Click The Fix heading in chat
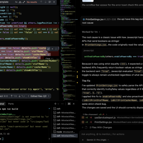The image size is (143, 143). [86, 81]
